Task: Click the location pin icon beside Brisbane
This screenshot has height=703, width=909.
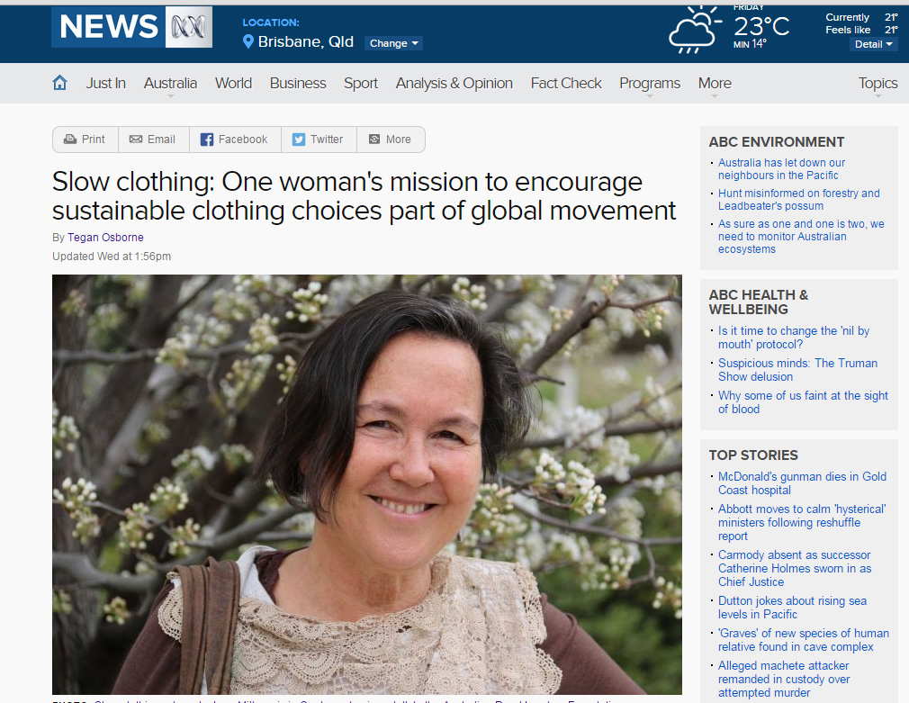Action: point(248,41)
